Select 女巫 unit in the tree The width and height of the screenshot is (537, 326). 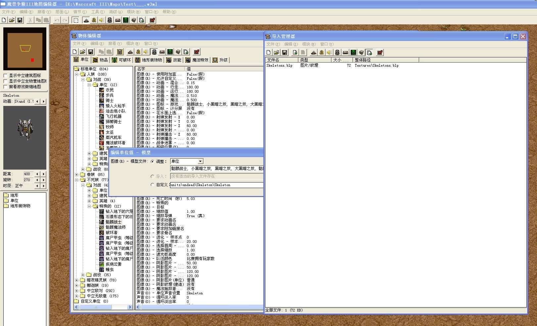[x=110, y=132]
